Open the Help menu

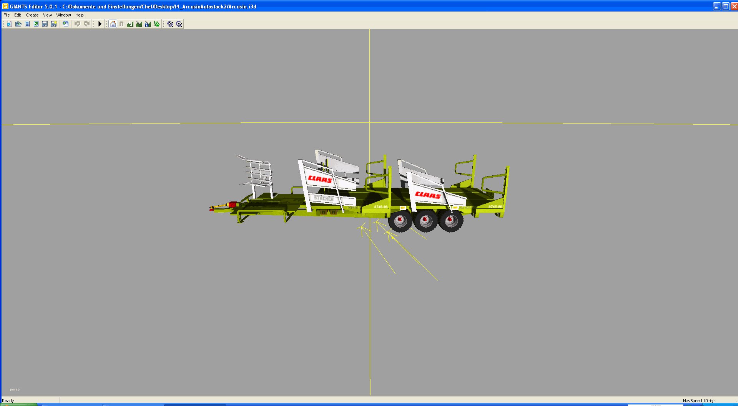click(79, 15)
